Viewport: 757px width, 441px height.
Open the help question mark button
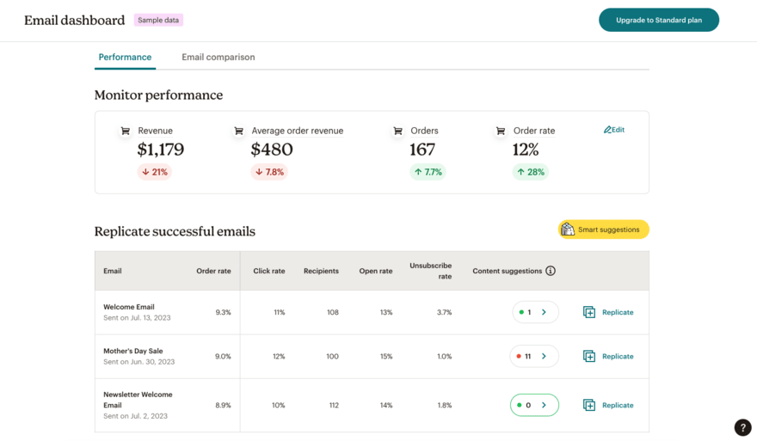tap(742, 427)
